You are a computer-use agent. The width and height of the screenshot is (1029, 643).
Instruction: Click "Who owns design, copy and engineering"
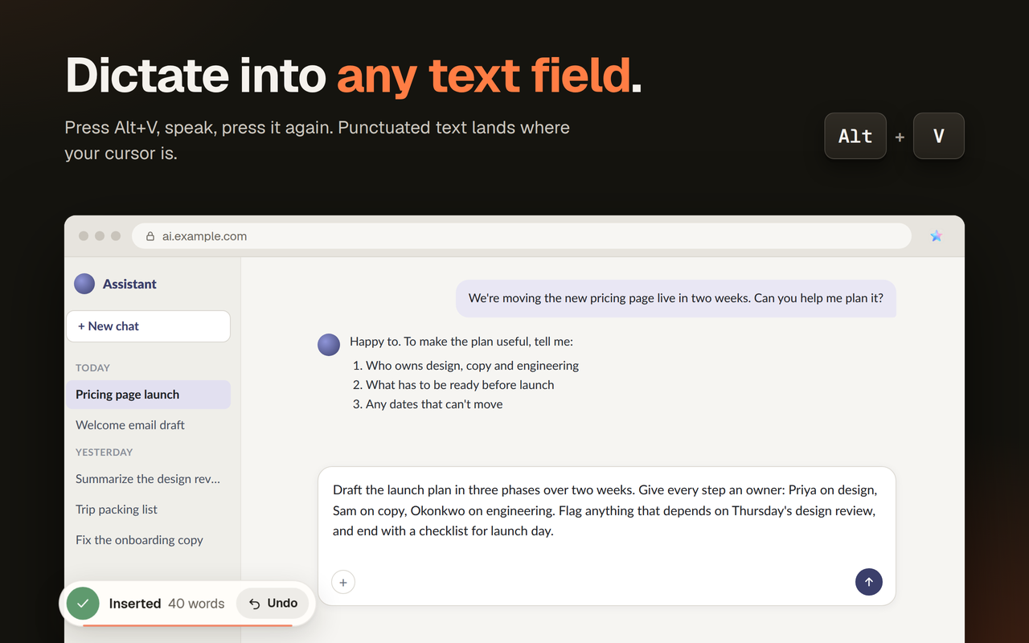472,366
